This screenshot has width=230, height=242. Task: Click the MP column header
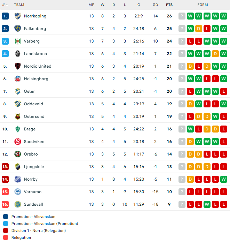pyautogui.click(x=92, y=5)
